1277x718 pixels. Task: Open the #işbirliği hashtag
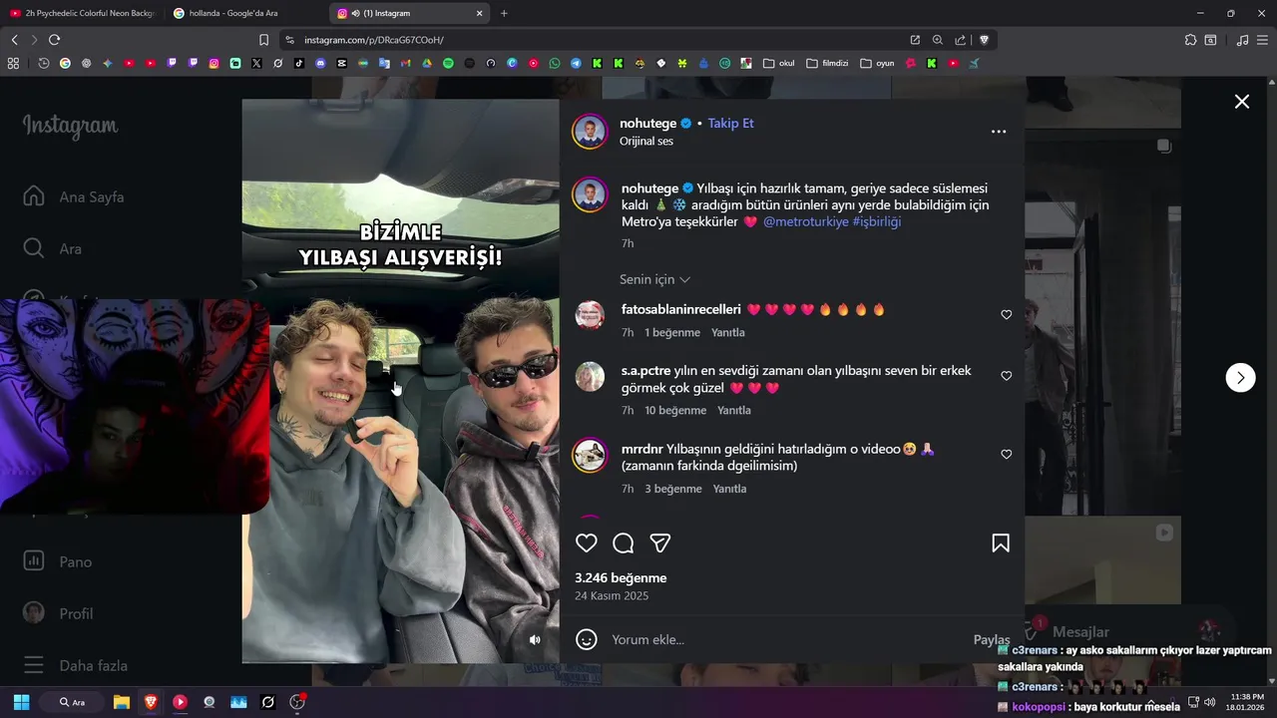coord(876,221)
